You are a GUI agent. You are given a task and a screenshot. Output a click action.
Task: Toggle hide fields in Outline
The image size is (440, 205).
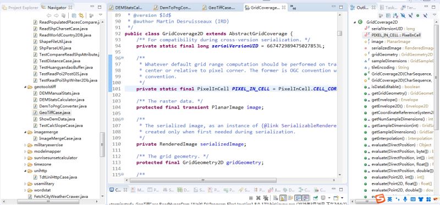[x=403, y=15]
